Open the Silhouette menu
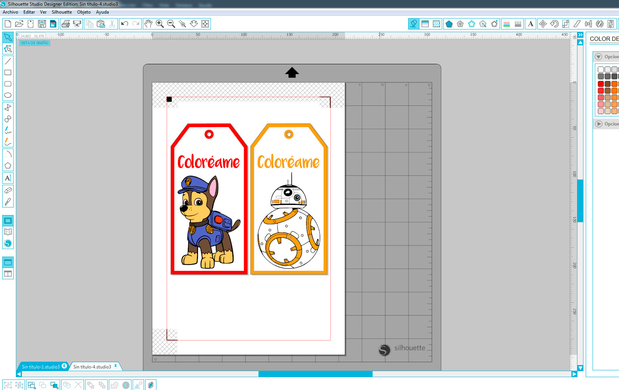Image resolution: width=619 pixels, height=390 pixels. (62, 12)
